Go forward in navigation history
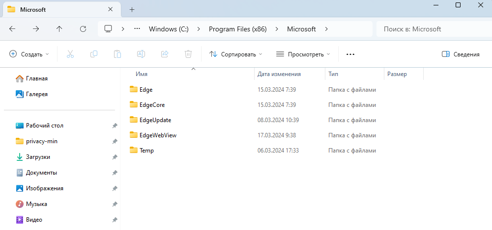The width and height of the screenshot is (492, 230). pyautogui.click(x=36, y=29)
